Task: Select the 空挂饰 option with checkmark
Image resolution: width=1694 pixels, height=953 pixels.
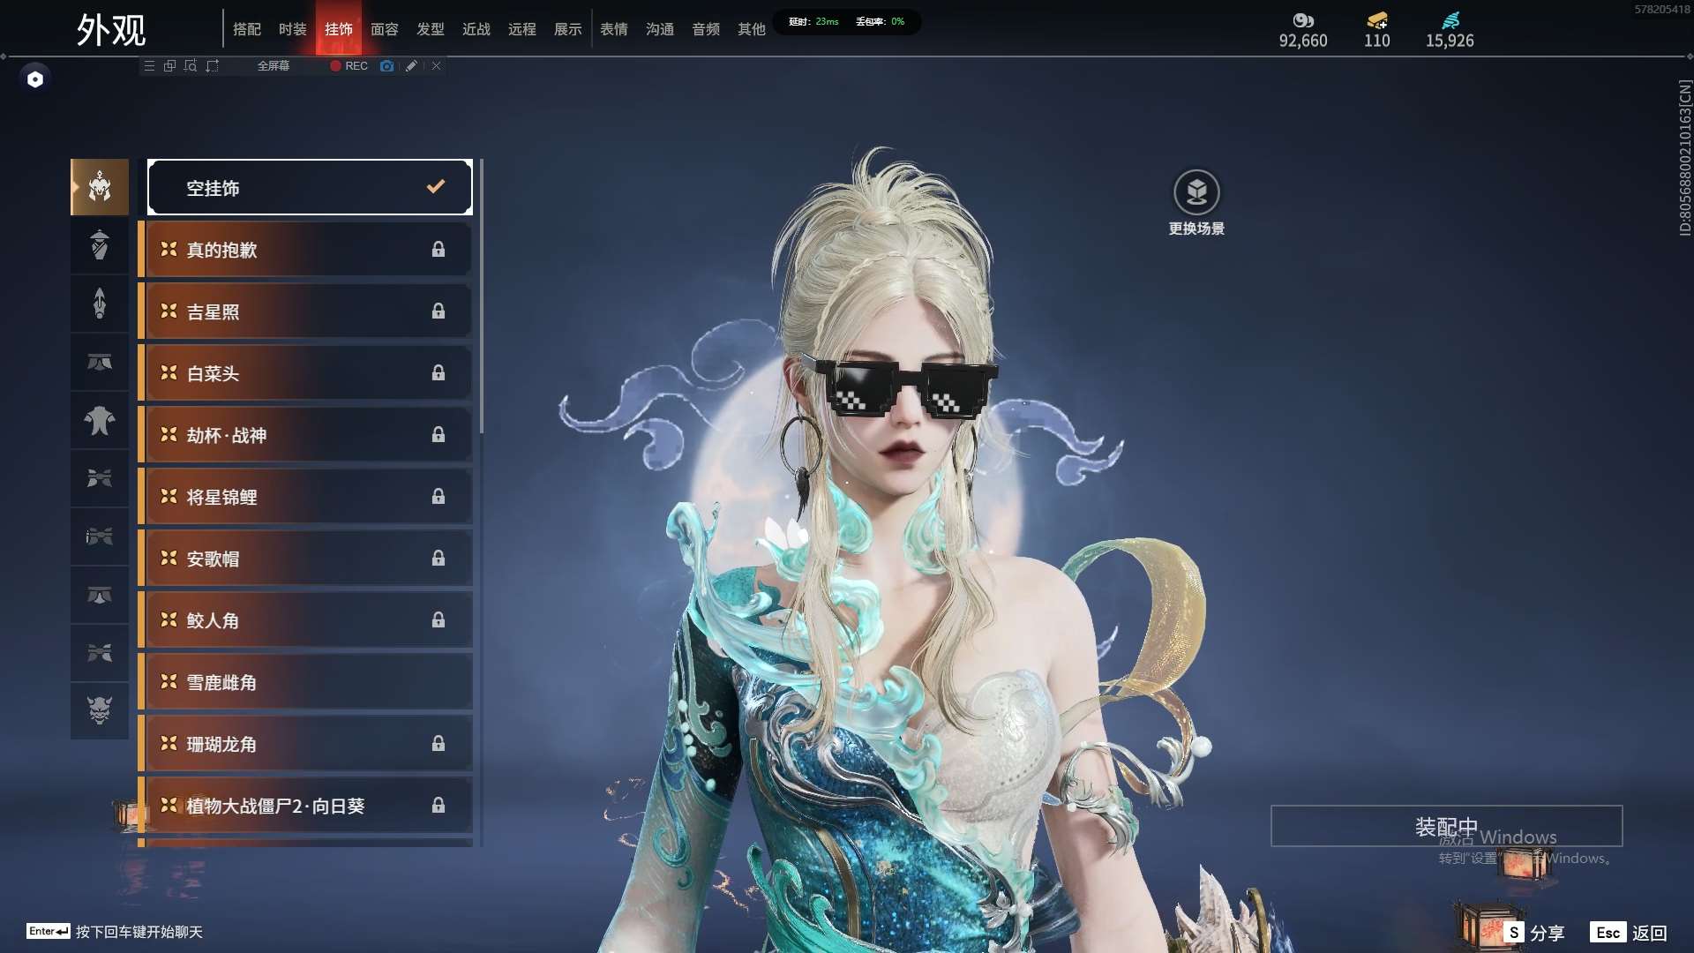Action: (309, 187)
